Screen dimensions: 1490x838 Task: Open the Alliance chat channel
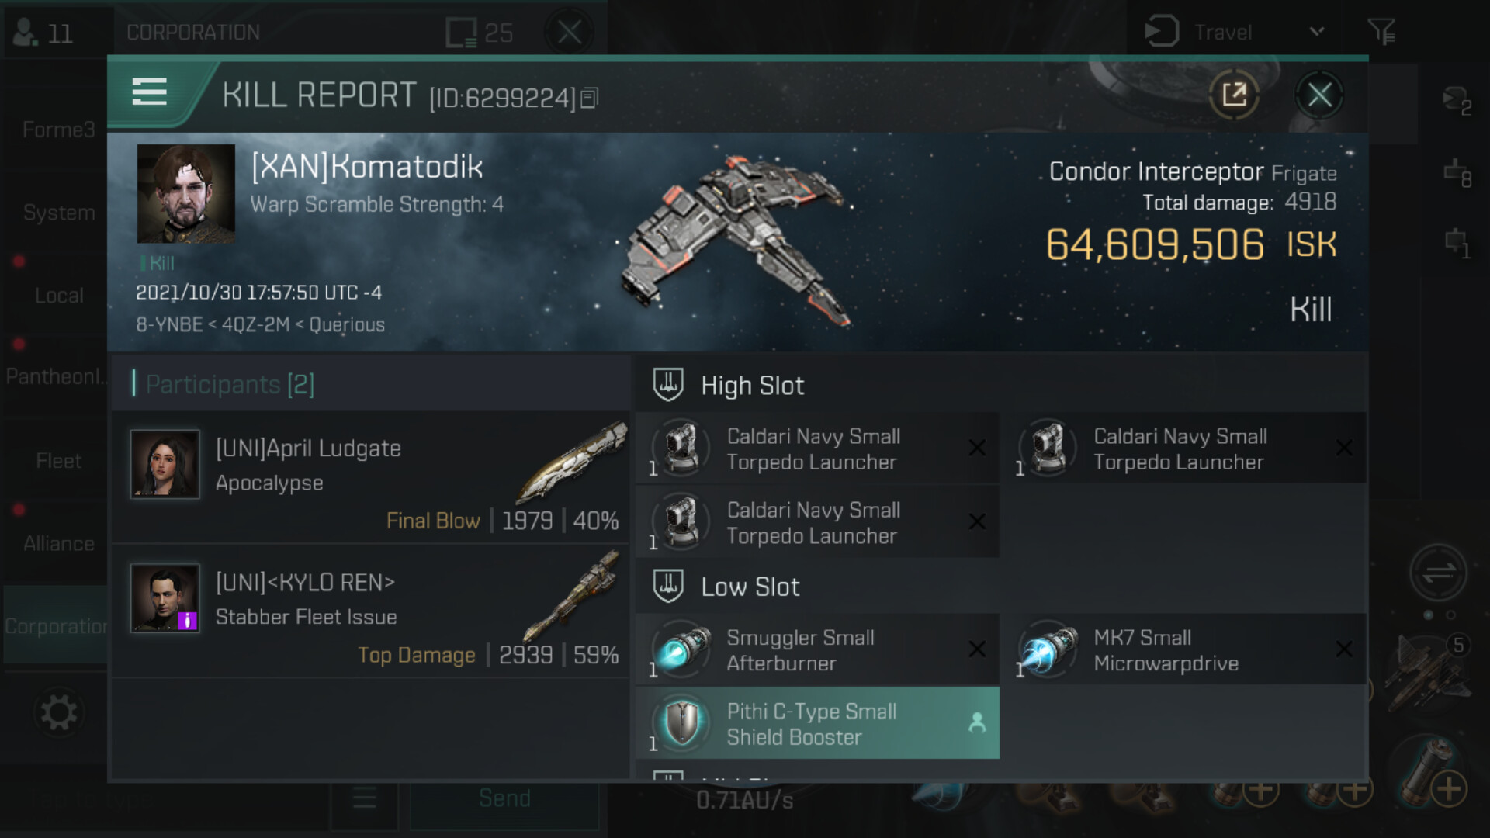pos(58,543)
